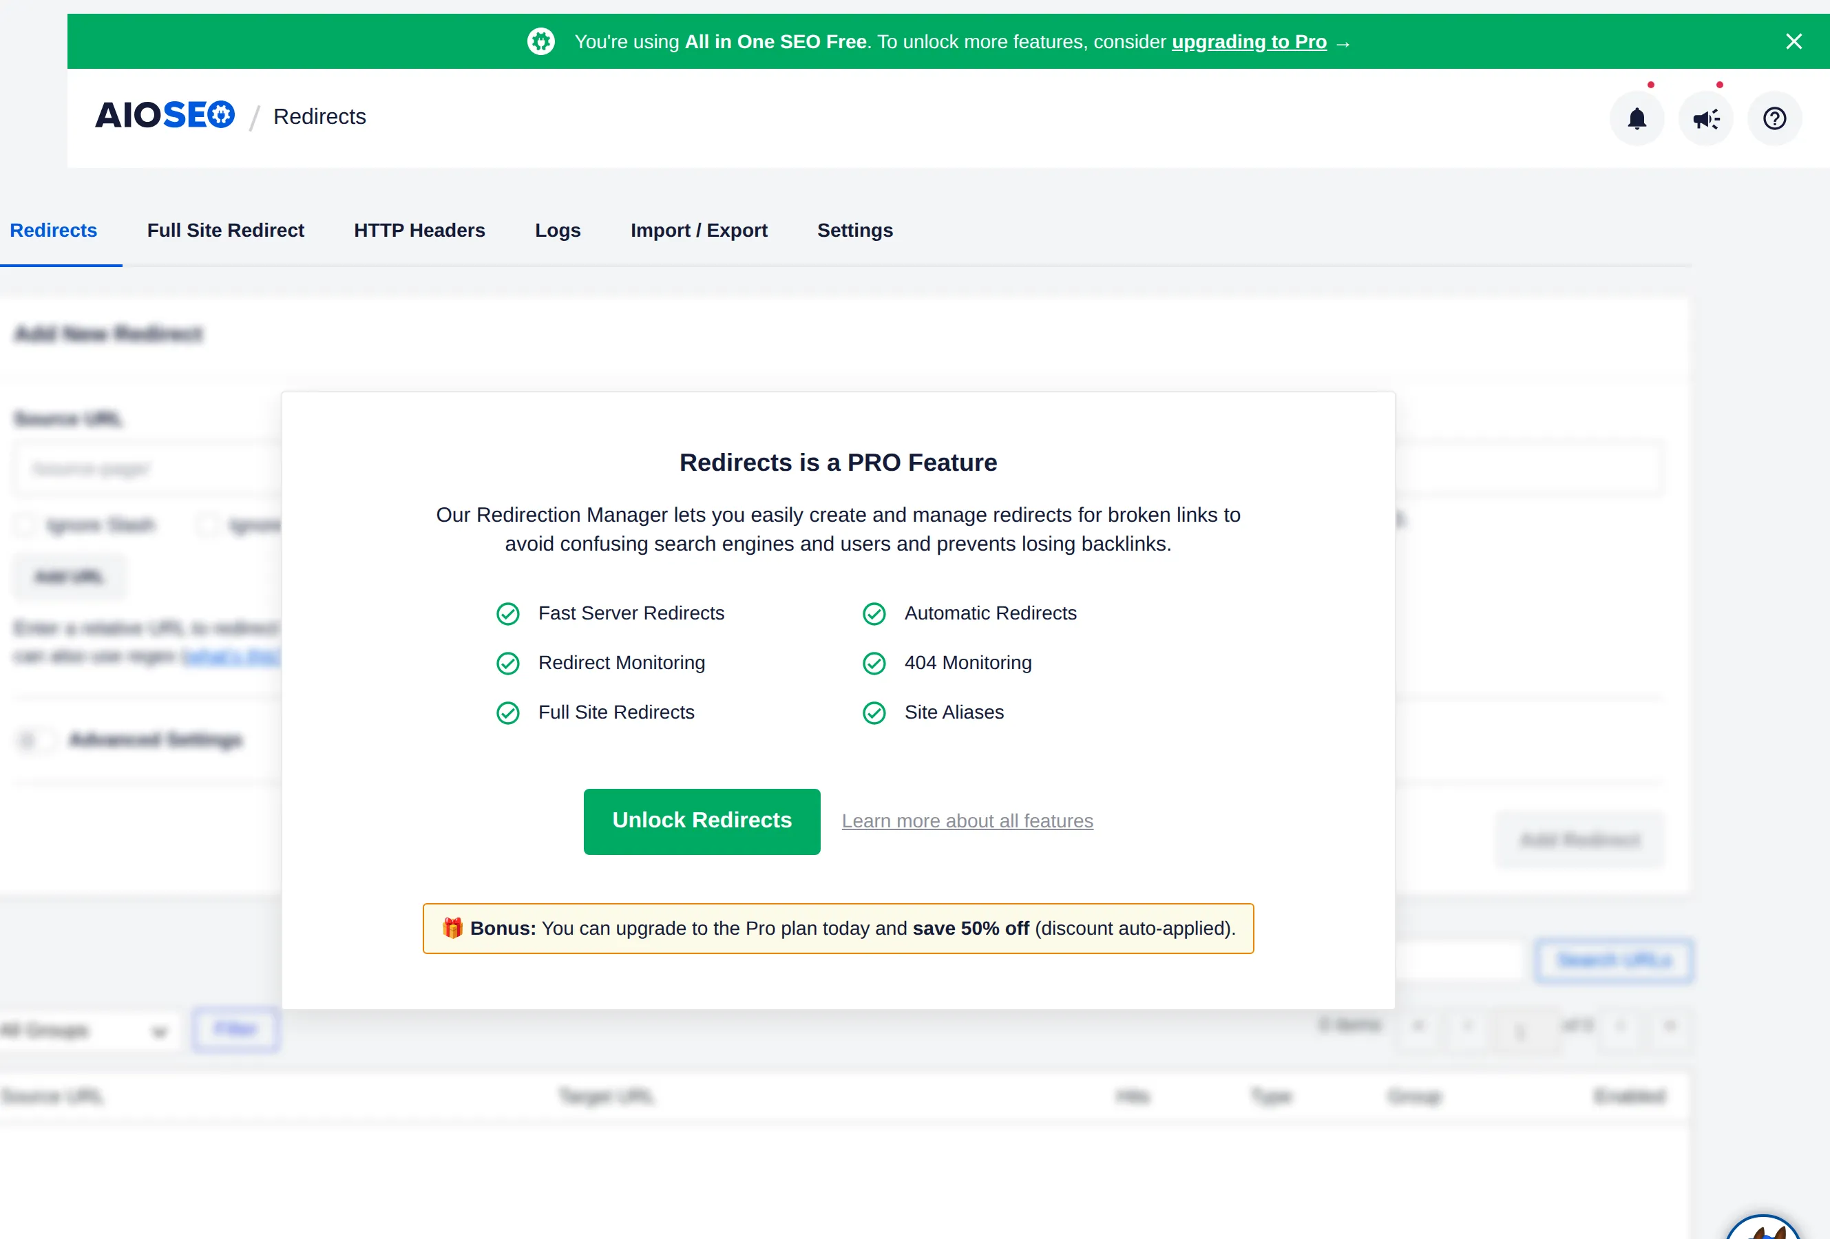Click the AIOSEO logo
The height and width of the screenshot is (1239, 1830).
pos(165,116)
